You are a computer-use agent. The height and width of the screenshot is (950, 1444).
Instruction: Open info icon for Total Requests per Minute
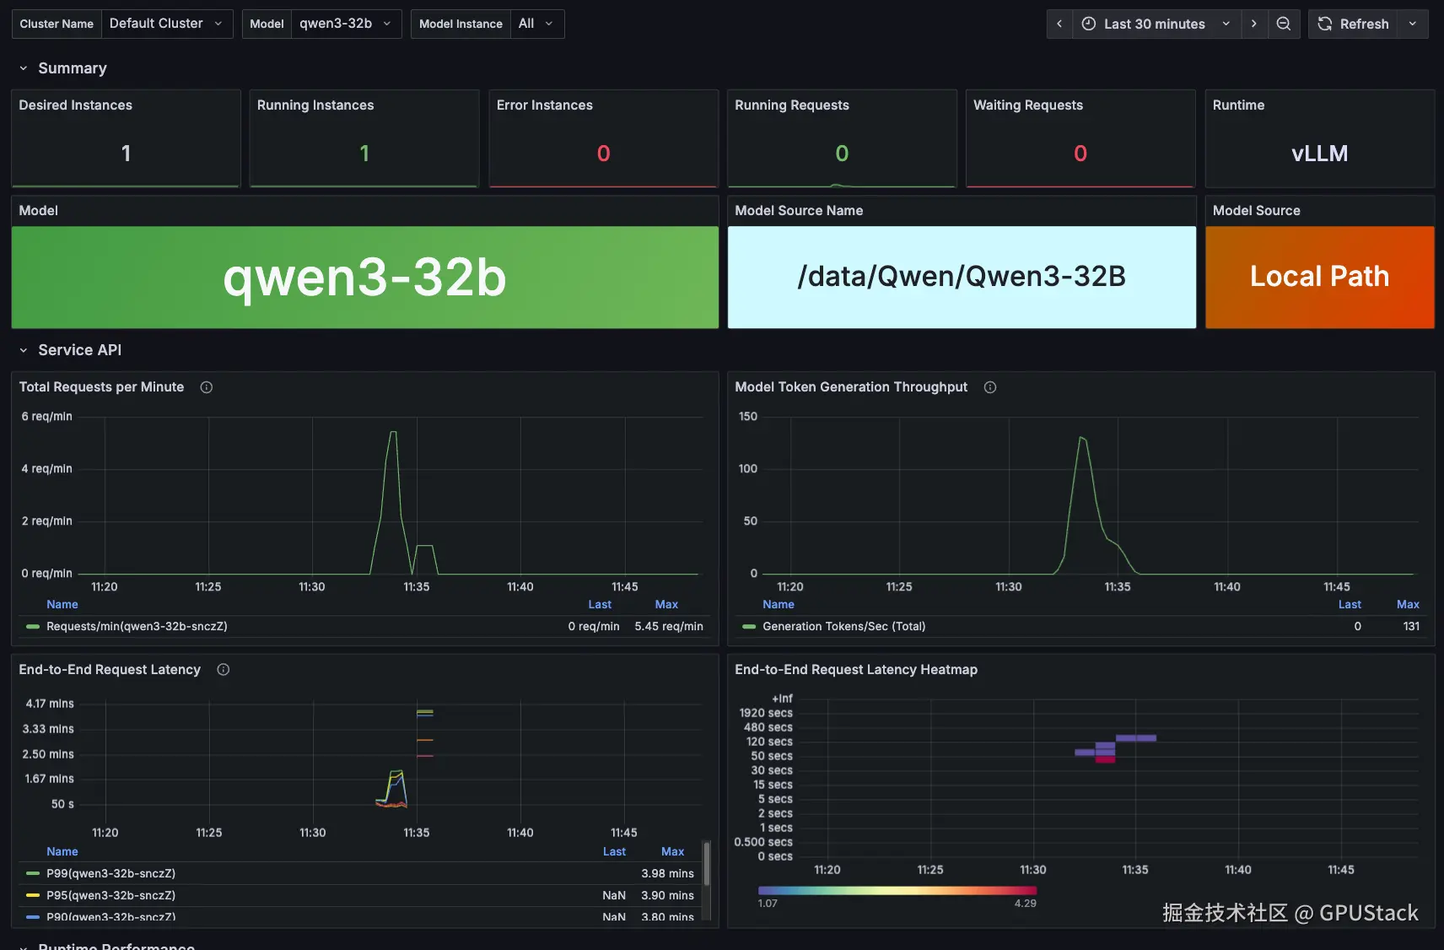tap(207, 387)
